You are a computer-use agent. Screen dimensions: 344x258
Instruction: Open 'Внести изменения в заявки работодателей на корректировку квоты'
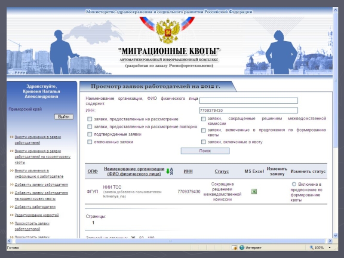click(x=43, y=157)
